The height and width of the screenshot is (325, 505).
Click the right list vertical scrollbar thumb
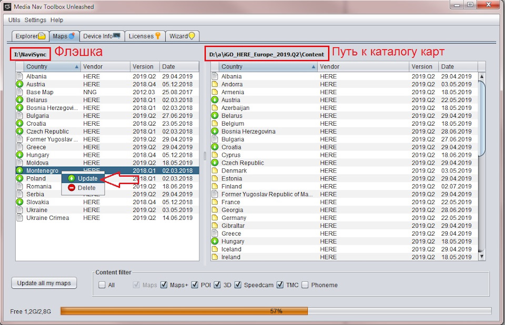tap(482, 118)
